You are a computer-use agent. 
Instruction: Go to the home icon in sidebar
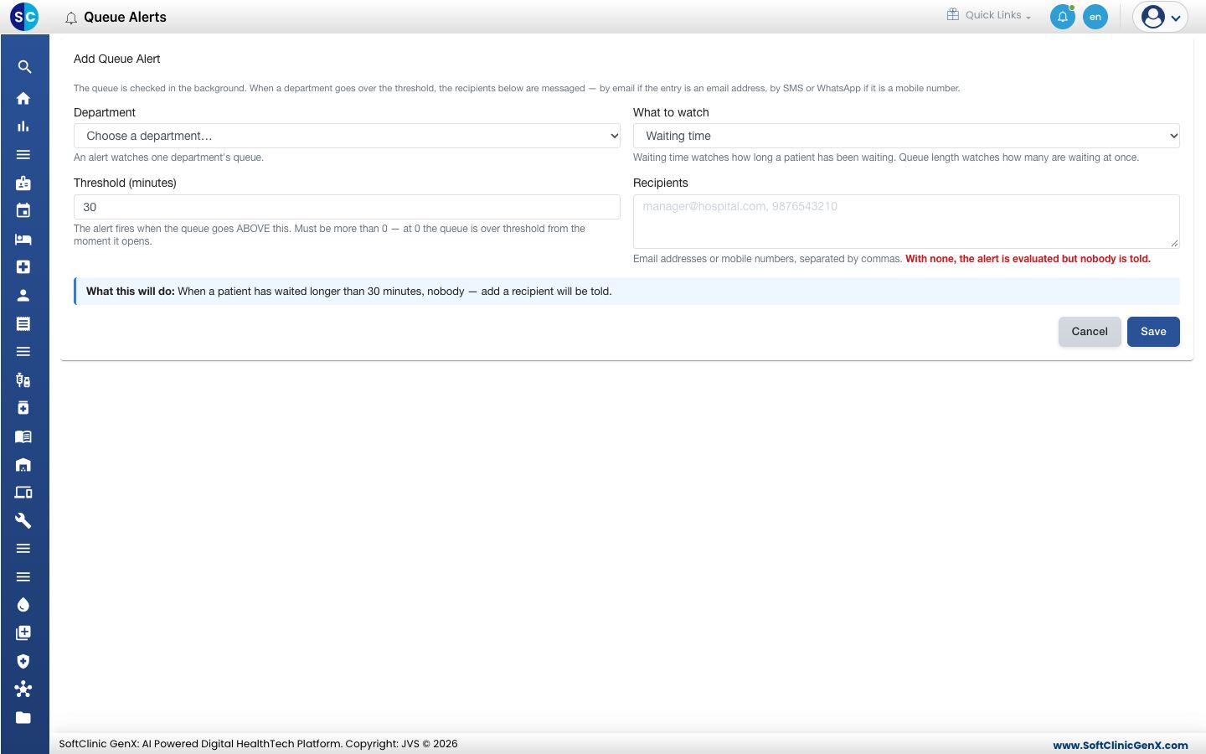pos(23,98)
